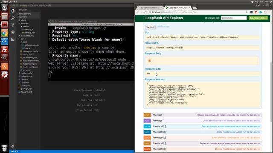Open the network indicator in the top panel

pos(252,2)
